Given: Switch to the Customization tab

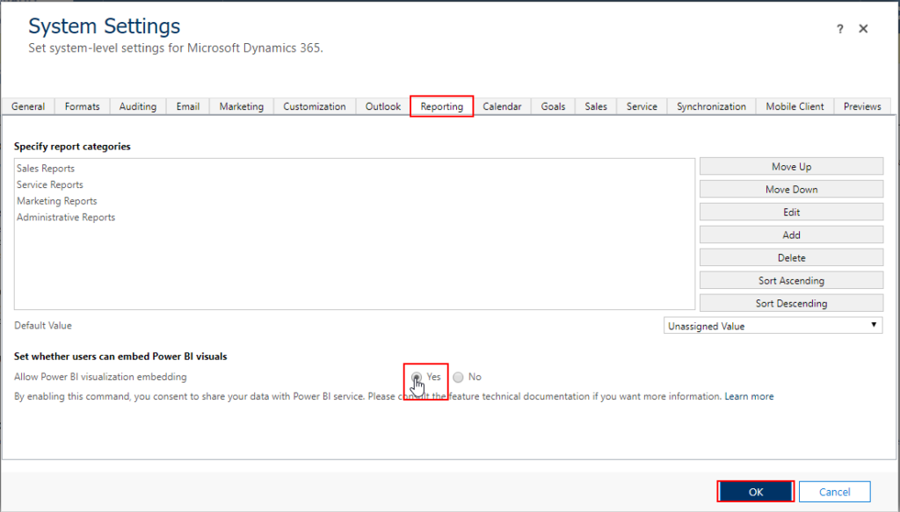Looking at the screenshot, I should click(315, 106).
